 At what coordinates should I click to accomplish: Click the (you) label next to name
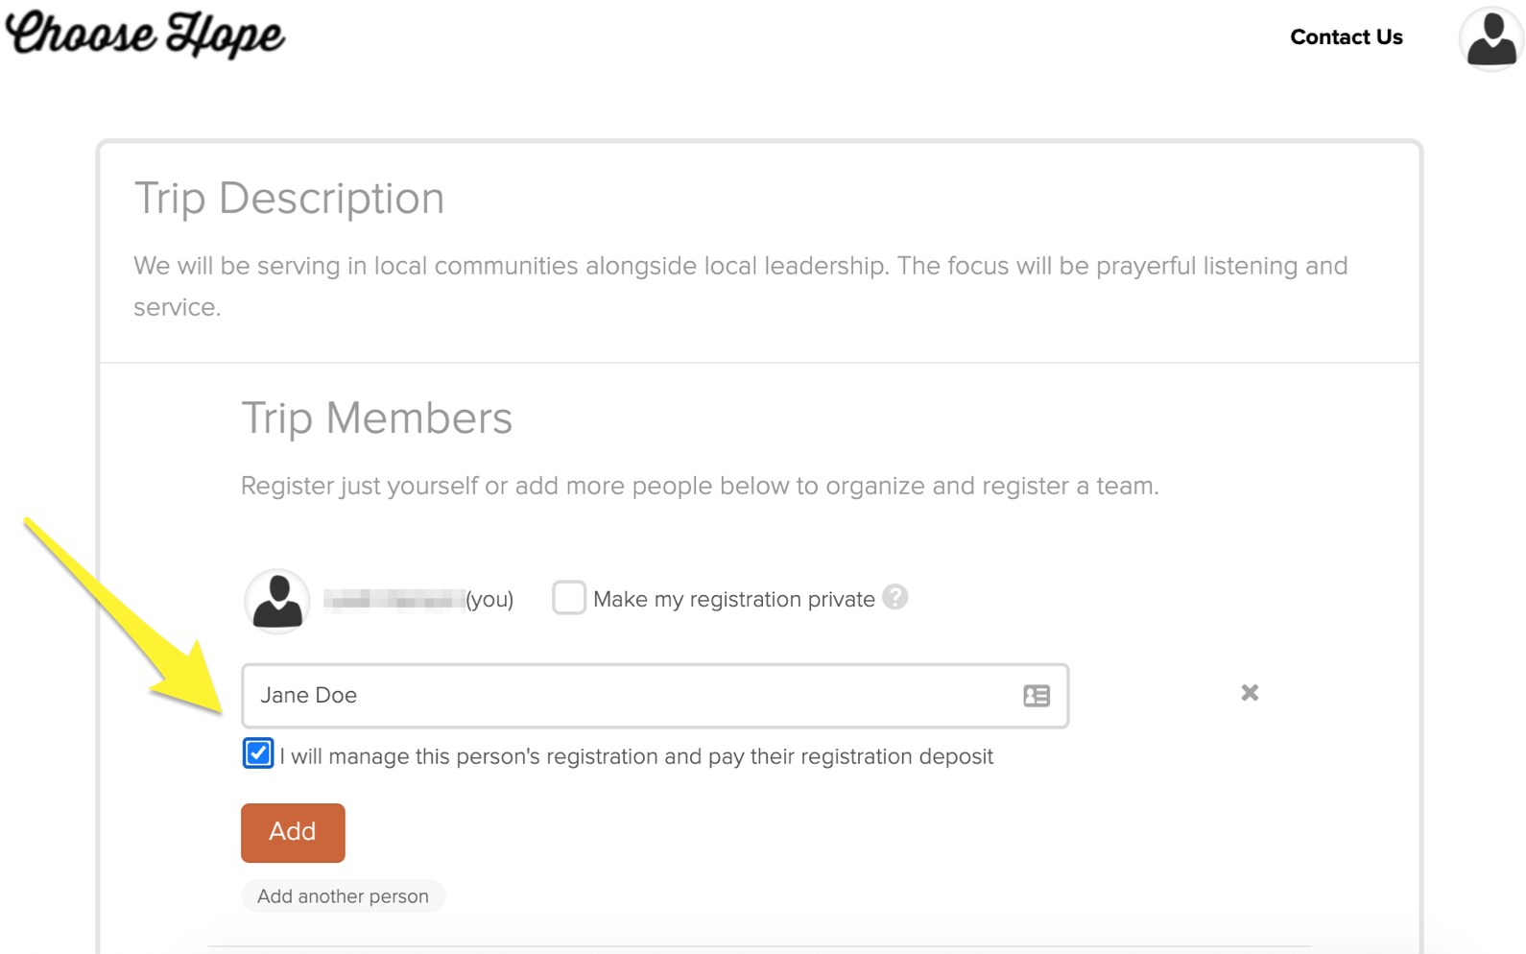[x=489, y=600]
